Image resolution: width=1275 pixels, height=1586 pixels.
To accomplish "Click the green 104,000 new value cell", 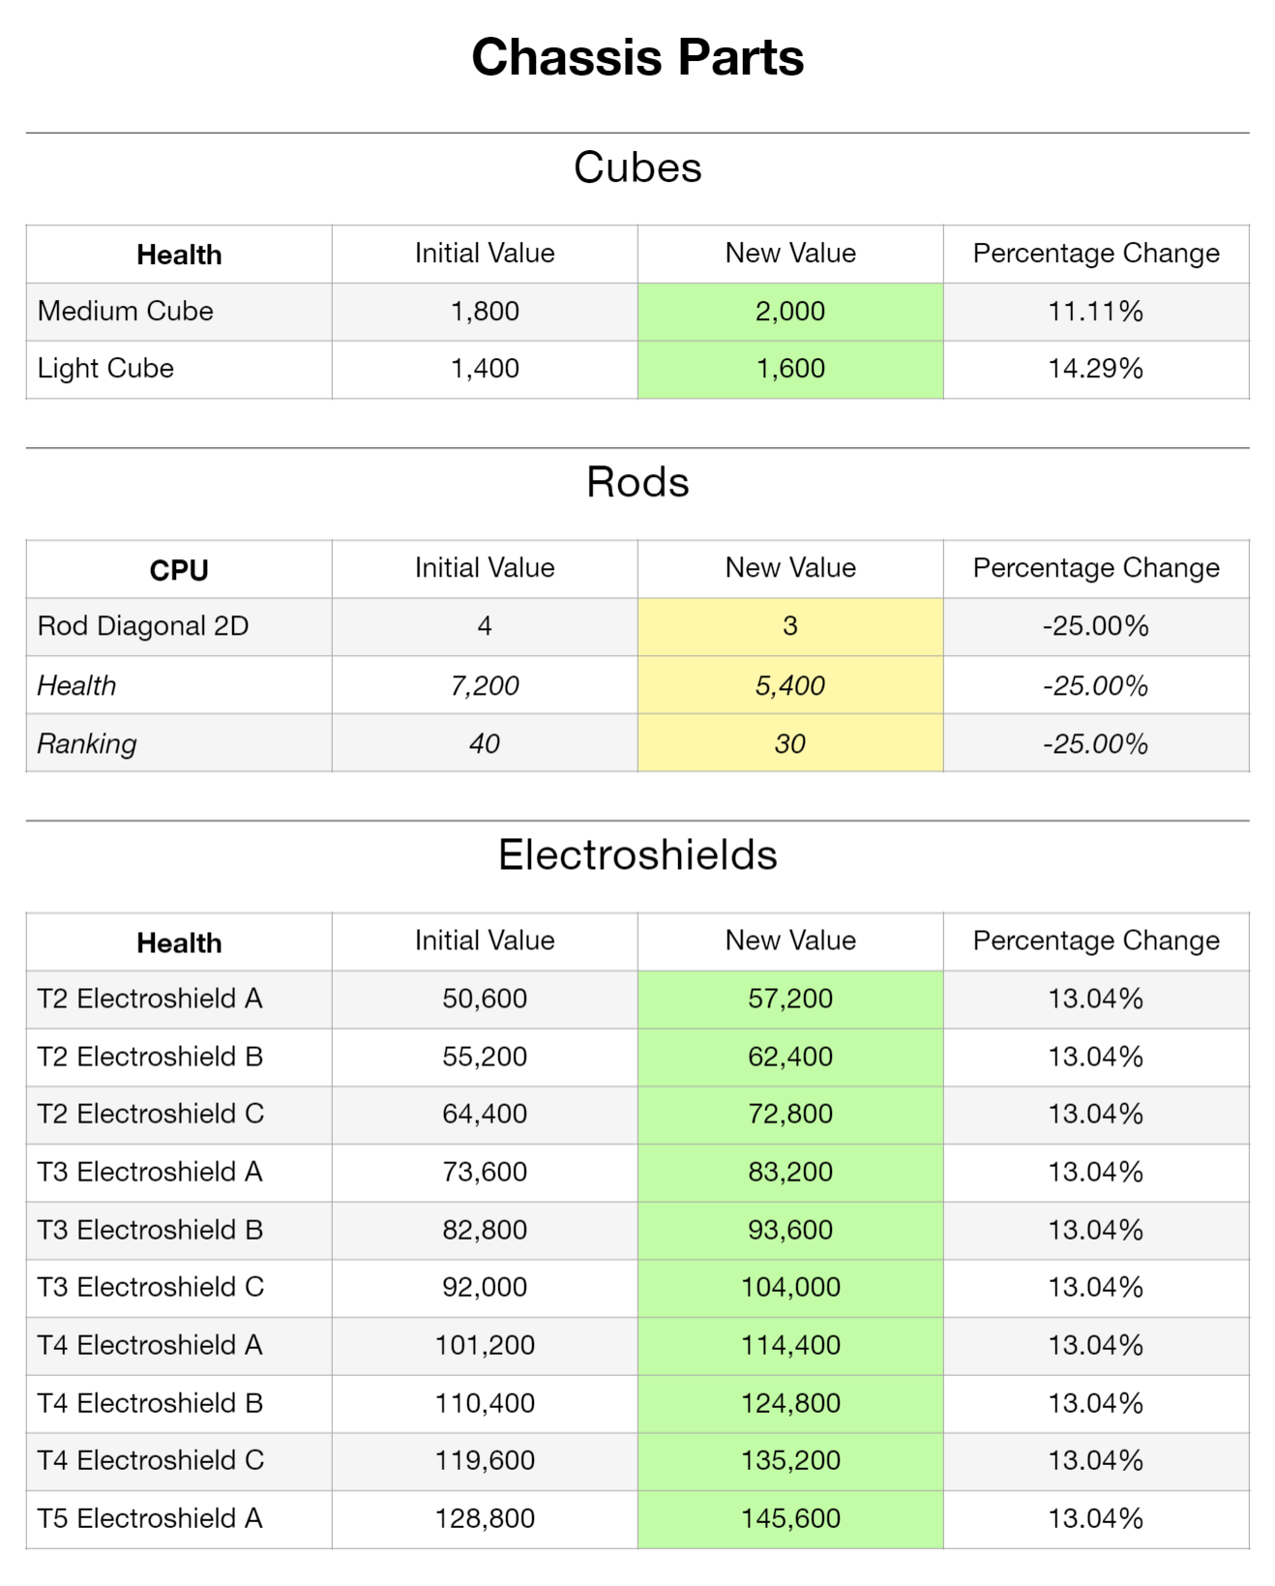I will click(790, 1287).
